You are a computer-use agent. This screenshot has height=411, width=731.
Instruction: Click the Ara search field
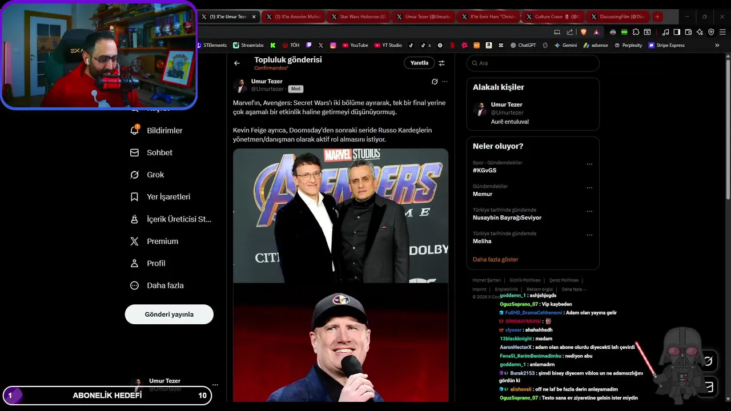[x=533, y=63]
